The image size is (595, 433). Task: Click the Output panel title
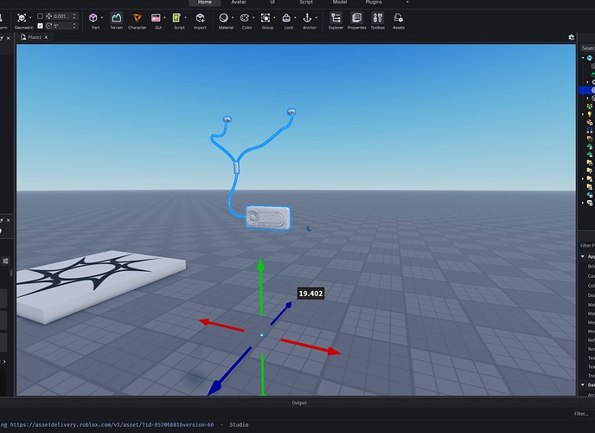click(299, 403)
